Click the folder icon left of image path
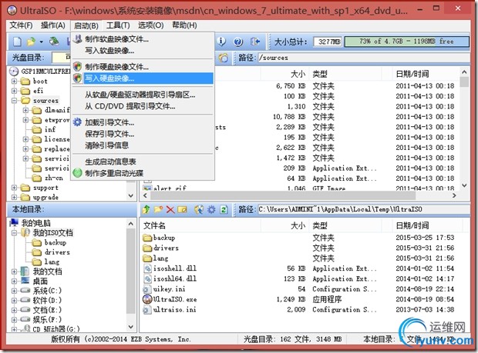Screen dimensions: 478x353 [223, 58]
